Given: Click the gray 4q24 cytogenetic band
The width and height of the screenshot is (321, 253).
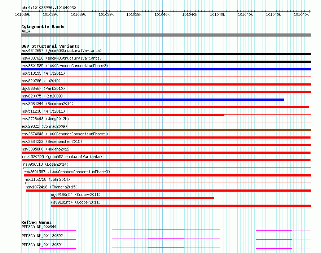Looking at the screenshot, I should tap(166, 35).
